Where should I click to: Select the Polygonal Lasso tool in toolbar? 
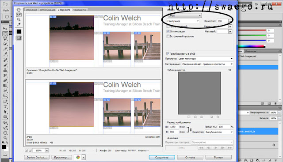5,39
